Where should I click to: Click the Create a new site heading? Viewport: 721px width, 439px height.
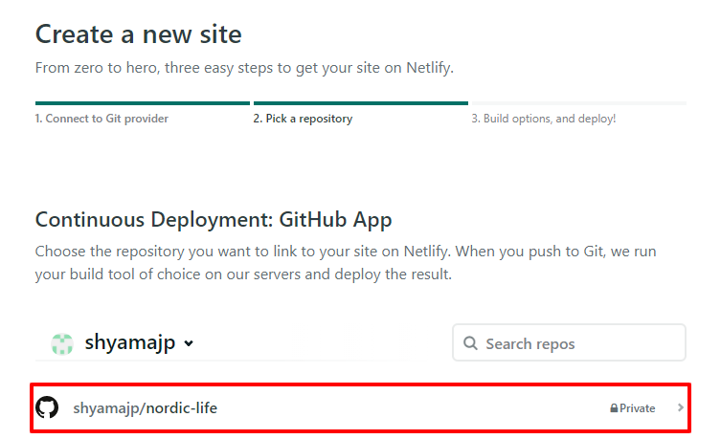tap(139, 35)
